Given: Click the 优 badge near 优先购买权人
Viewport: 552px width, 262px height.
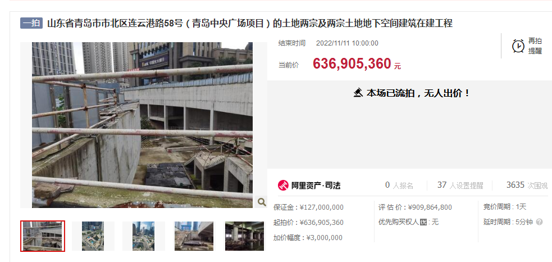Looking at the screenshot, I should (x=423, y=222).
